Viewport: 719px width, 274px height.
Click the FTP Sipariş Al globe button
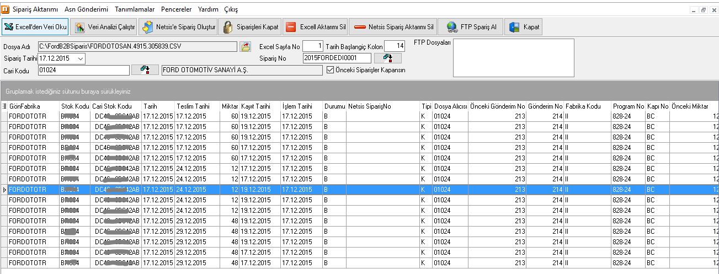point(471,26)
